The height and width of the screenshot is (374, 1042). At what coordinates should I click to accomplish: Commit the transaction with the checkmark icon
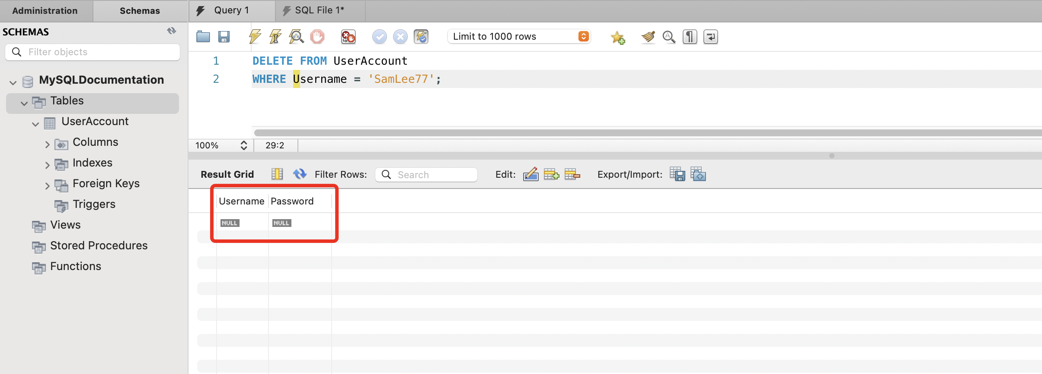tap(379, 37)
